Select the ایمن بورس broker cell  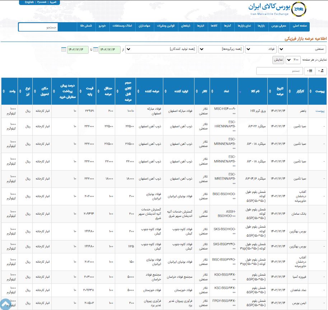298,303
